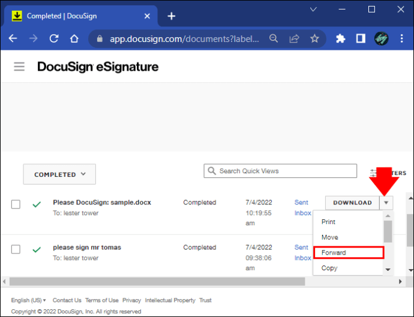414x317 pixels.
Task: Click the dropdown menu scrollbar thumb
Action: tap(388, 231)
